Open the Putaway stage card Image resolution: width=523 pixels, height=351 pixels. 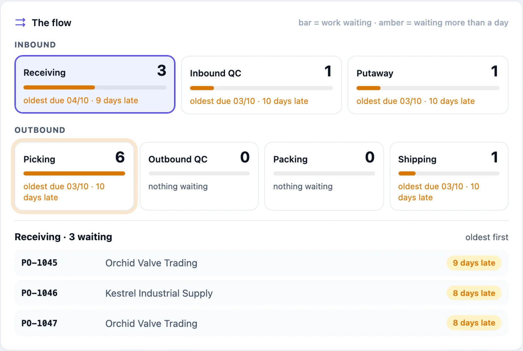(x=428, y=85)
